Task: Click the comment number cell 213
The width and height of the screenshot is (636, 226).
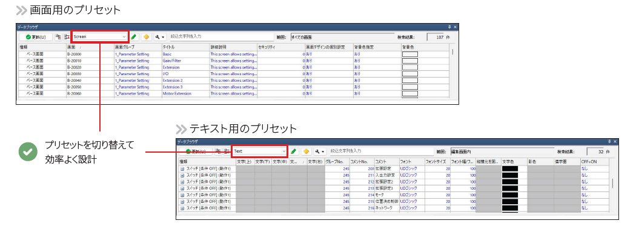Action: 362,188
